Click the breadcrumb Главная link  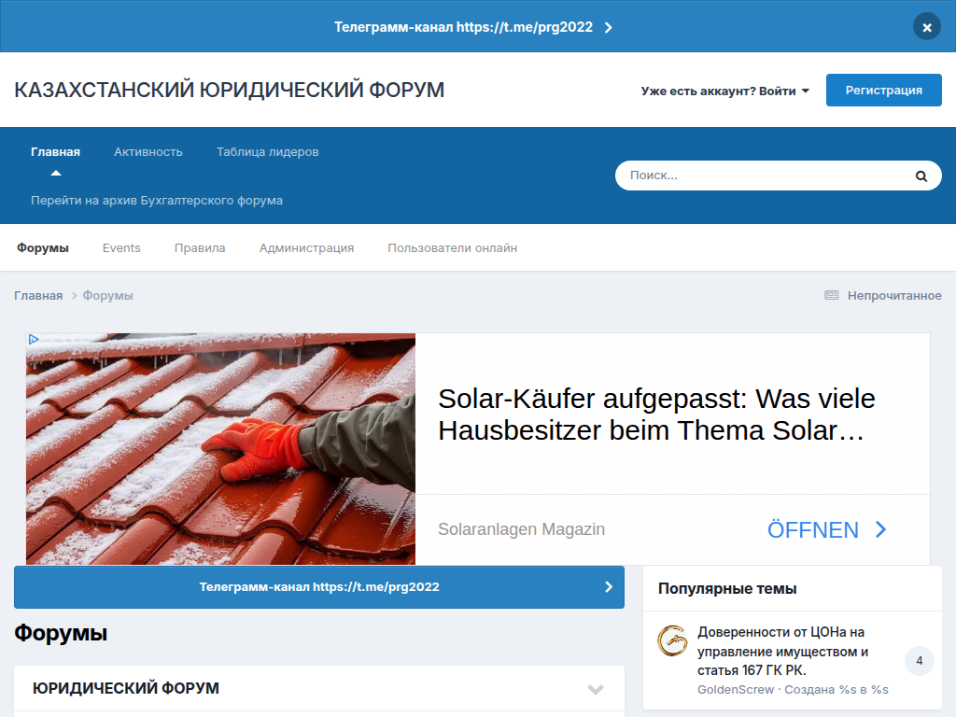click(x=38, y=295)
